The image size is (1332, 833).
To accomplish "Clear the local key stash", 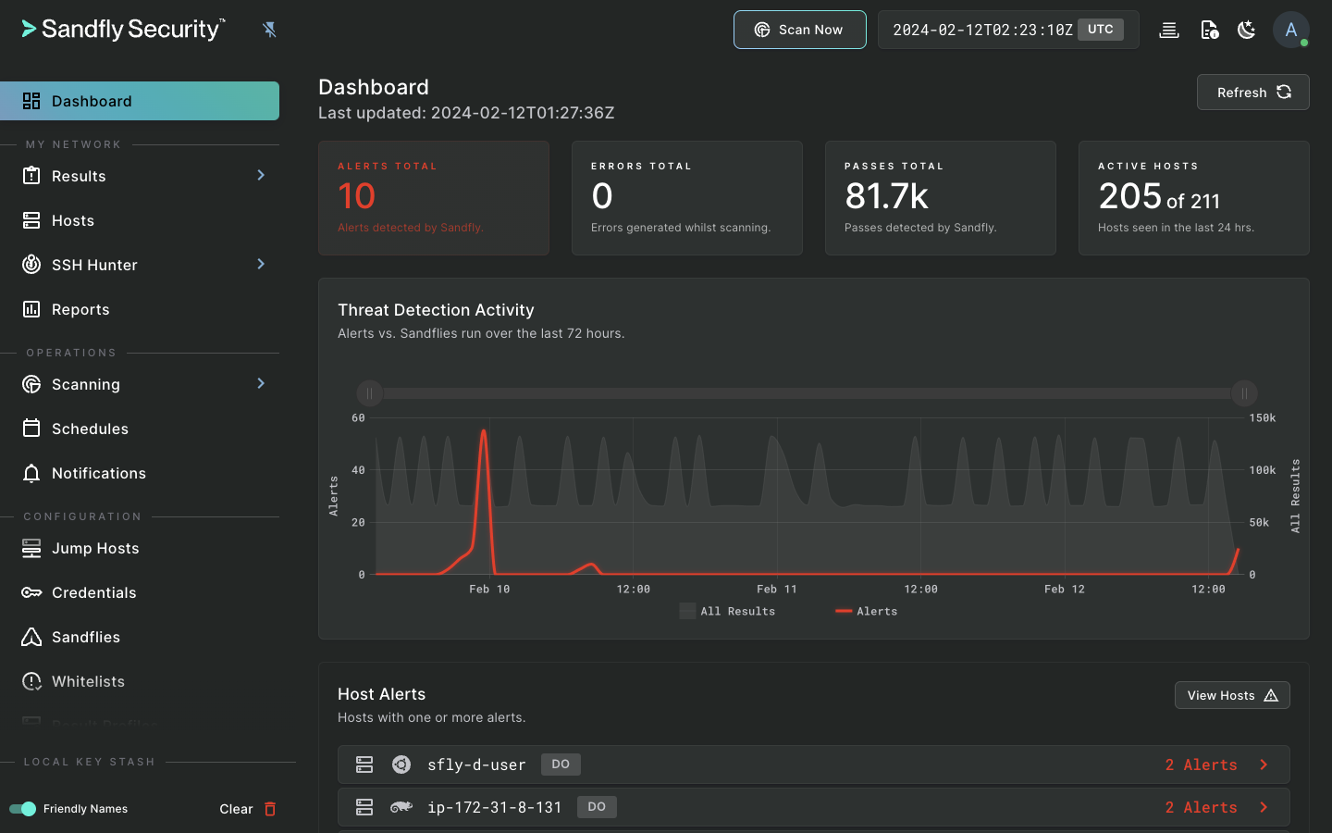I will [248, 809].
